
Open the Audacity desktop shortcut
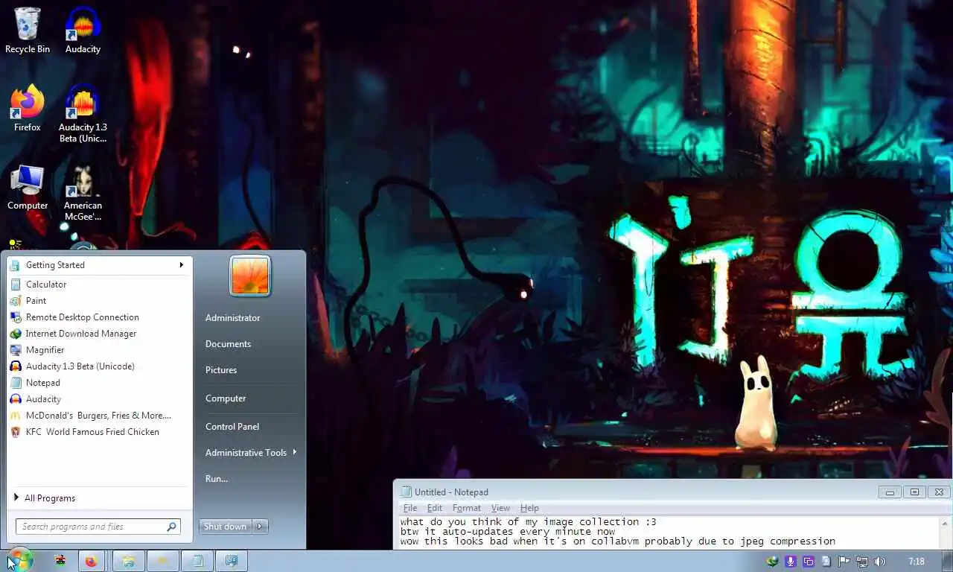tap(83, 31)
